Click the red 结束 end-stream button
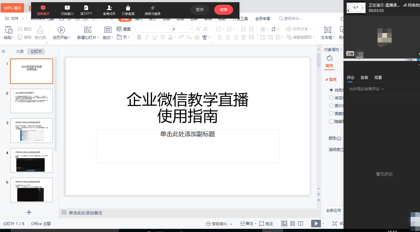Screen dimensions: 420x232 pyautogui.click(x=223, y=10)
